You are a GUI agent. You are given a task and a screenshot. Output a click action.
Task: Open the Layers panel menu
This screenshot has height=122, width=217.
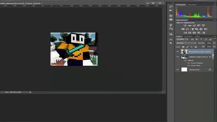(x=215, y=36)
